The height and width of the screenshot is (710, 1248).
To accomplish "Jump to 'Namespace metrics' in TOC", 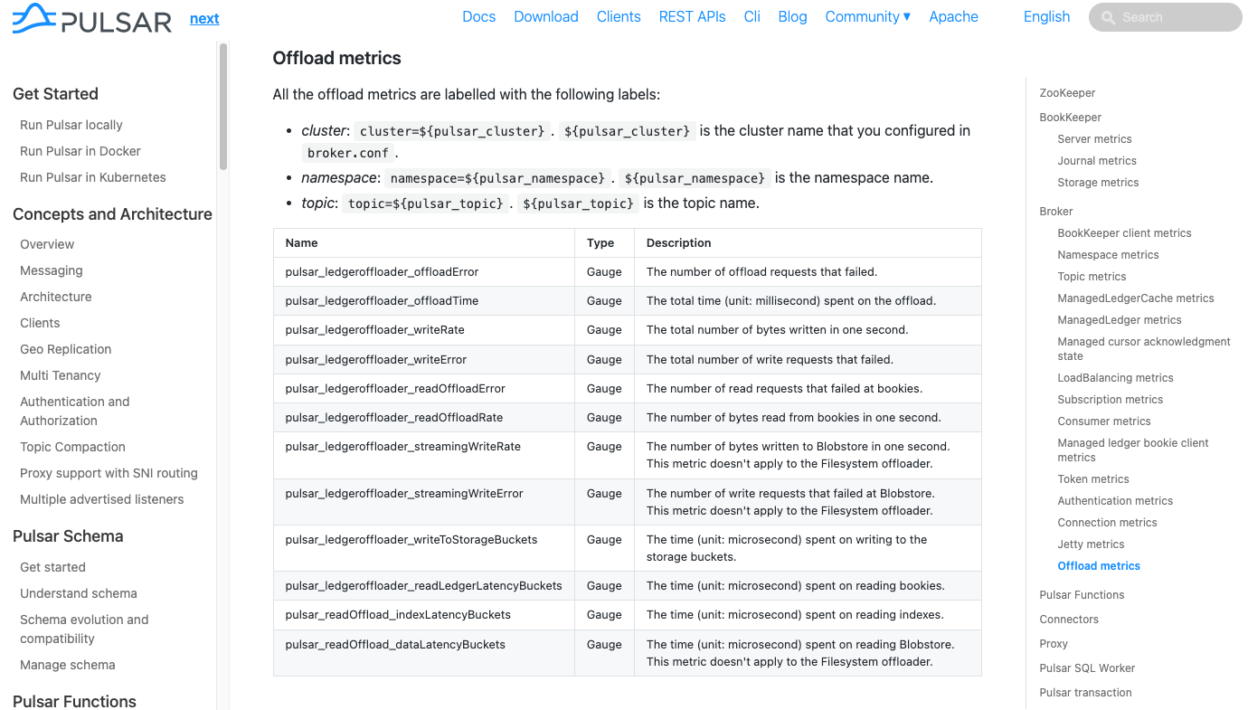I will tap(1108, 255).
